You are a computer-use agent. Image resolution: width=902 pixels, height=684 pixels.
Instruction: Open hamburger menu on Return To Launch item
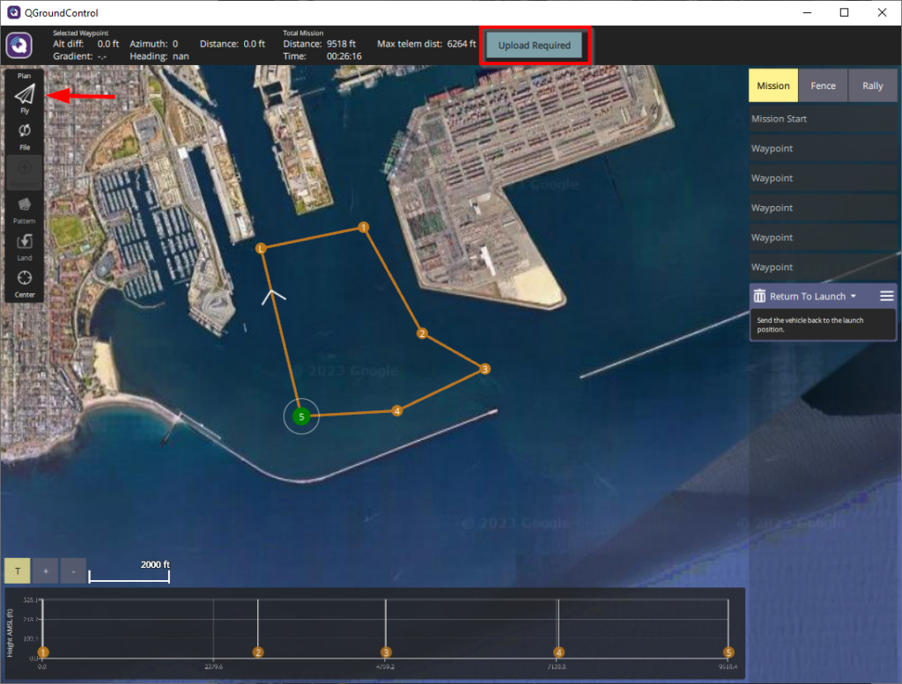(x=886, y=296)
